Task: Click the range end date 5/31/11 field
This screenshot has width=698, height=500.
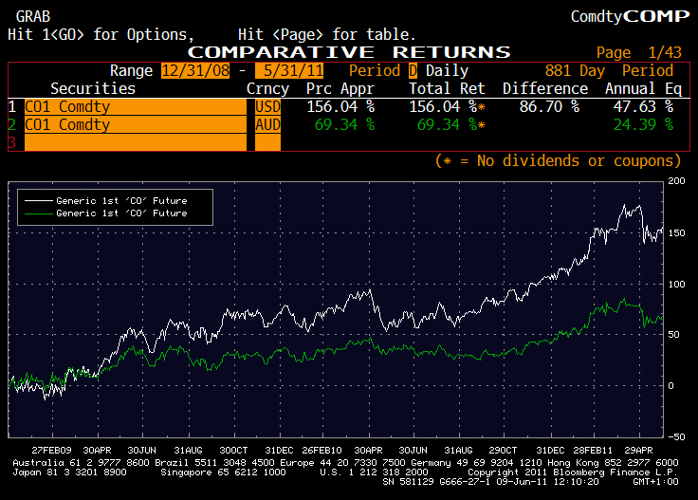Action: (x=289, y=71)
